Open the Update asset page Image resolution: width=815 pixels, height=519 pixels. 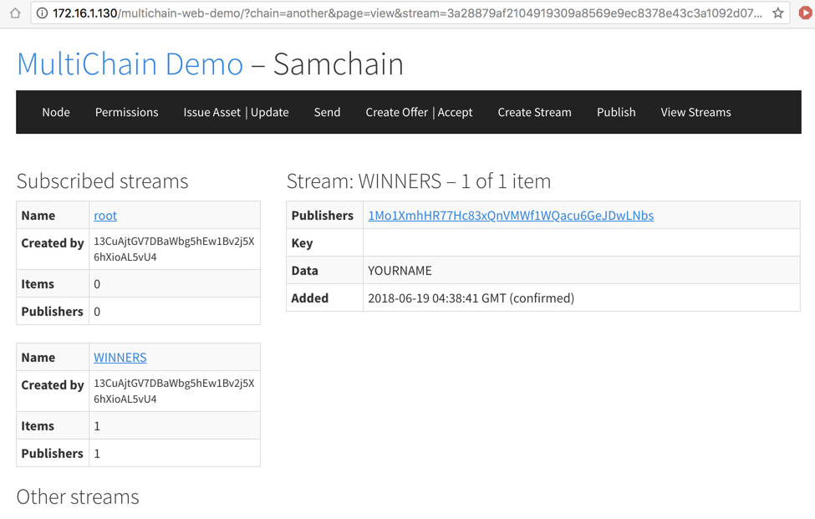270,112
